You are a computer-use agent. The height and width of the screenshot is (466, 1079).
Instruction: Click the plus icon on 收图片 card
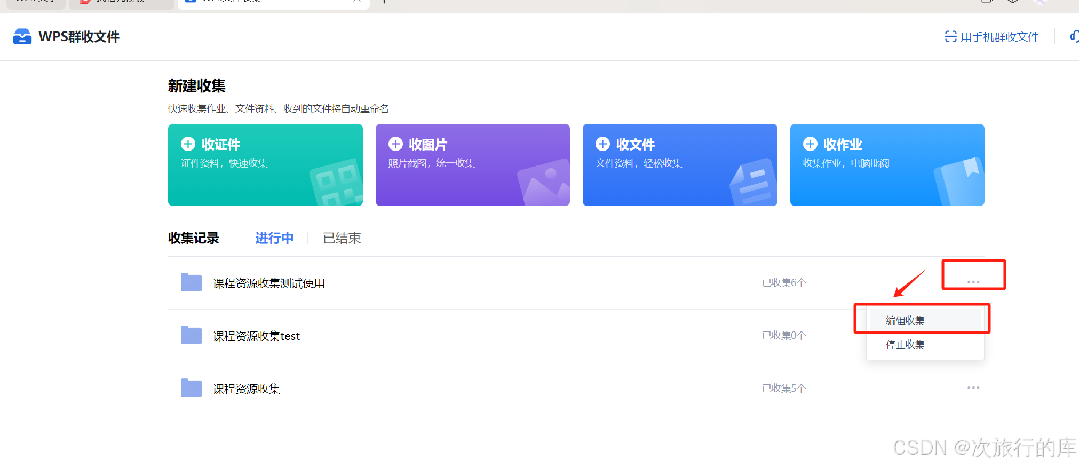tap(395, 144)
